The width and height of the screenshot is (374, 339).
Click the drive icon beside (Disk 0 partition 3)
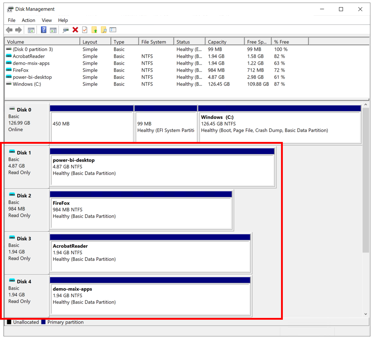[x=9, y=49]
